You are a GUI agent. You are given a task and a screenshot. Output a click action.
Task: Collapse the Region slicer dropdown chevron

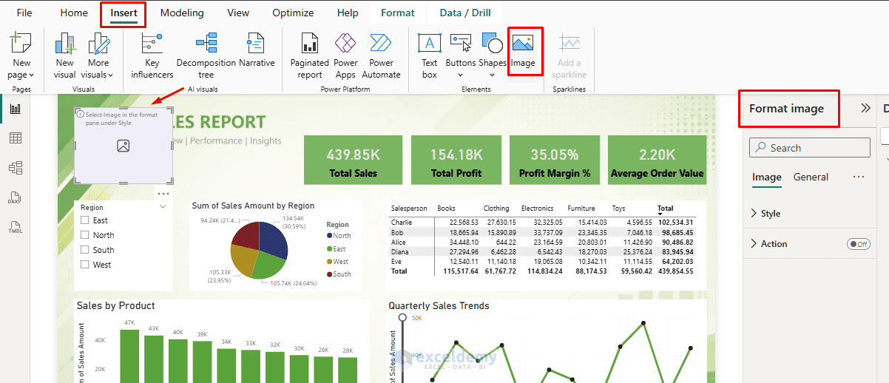pos(163,208)
